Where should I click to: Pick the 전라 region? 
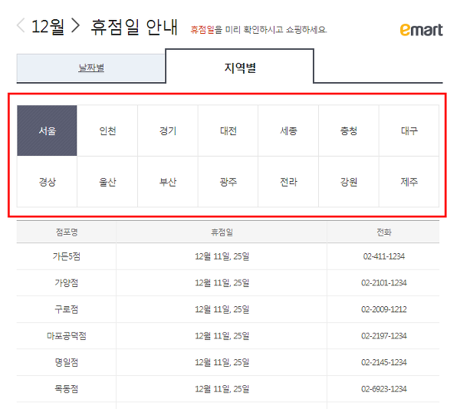click(288, 182)
